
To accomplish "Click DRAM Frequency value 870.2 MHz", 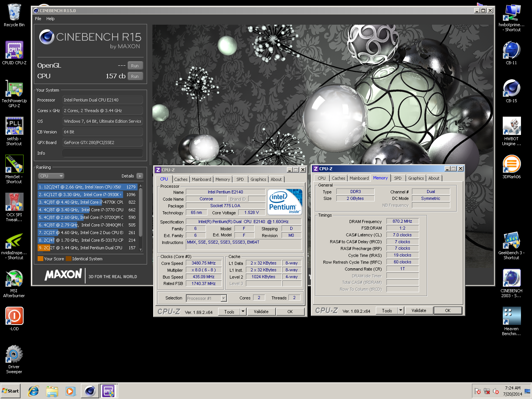I will coord(402,221).
